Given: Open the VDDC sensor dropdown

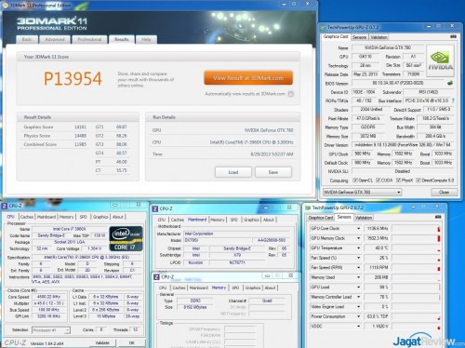Looking at the screenshot, I should [359, 327].
